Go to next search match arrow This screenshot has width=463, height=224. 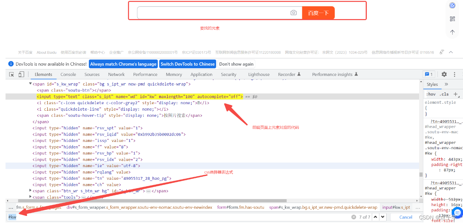382,217
